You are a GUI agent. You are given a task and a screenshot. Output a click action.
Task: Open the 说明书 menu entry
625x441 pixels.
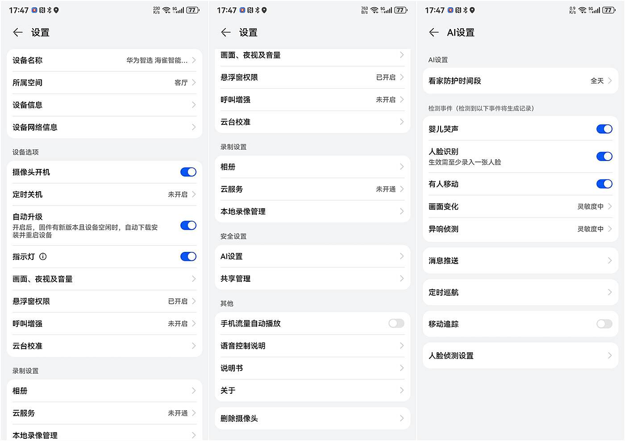click(x=312, y=368)
